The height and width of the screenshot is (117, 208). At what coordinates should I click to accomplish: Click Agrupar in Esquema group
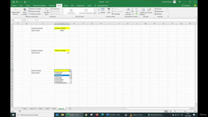(x=159, y=9)
